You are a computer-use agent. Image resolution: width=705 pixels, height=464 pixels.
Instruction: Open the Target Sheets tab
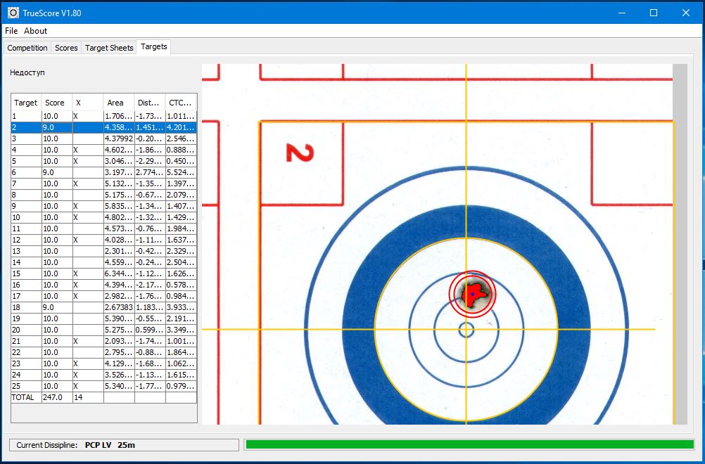point(109,48)
